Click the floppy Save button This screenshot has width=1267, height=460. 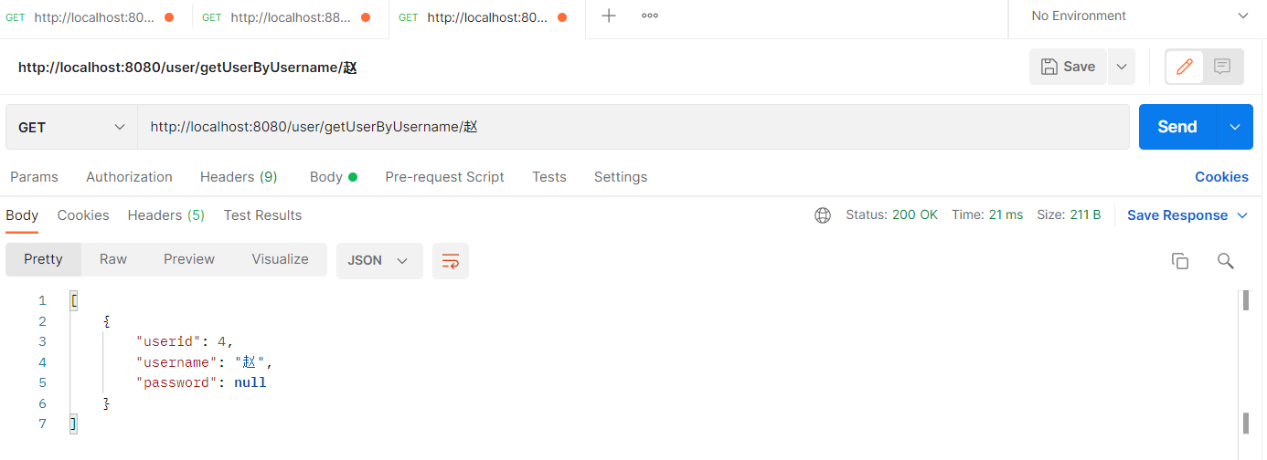point(1068,67)
